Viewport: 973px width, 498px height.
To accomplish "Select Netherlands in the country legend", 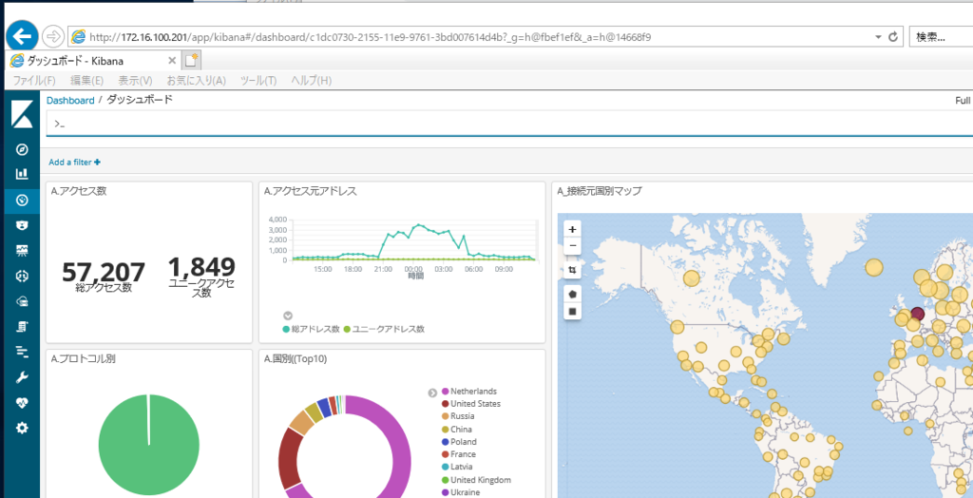I will tap(468, 392).
